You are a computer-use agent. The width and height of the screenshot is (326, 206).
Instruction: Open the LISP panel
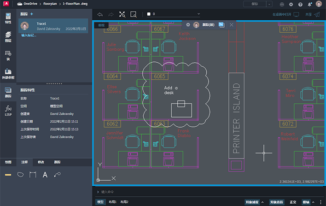tap(8, 111)
